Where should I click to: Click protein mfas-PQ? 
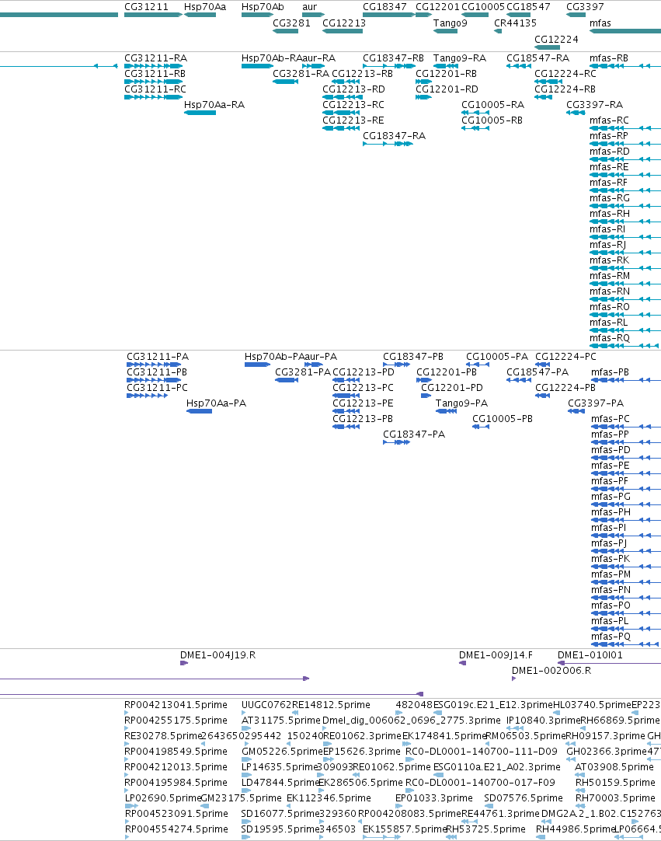point(611,637)
